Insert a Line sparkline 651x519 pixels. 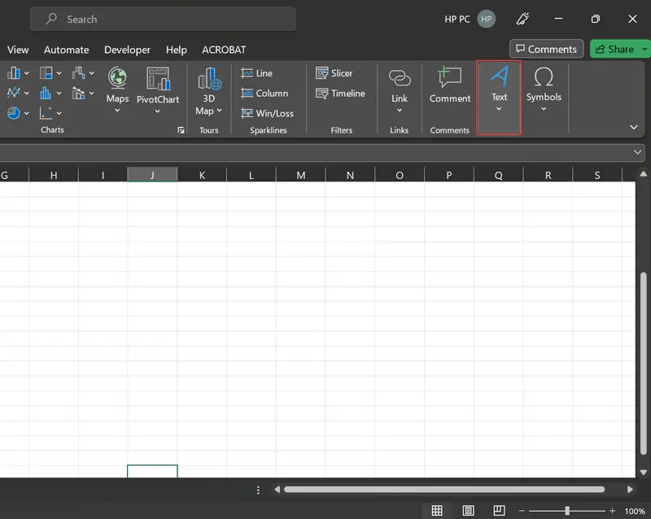257,73
